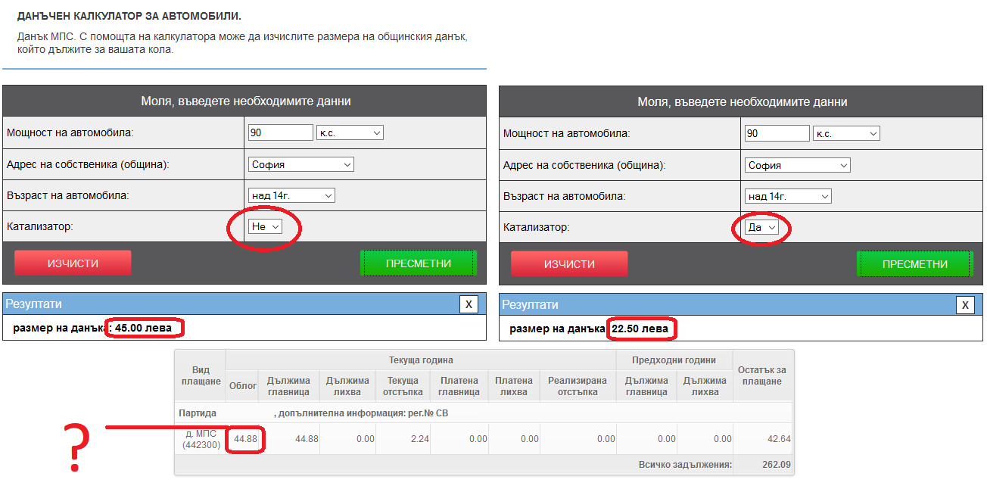Close the left results panel with X
Viewport: 987px width, 489px height.
tap(469, 304)
